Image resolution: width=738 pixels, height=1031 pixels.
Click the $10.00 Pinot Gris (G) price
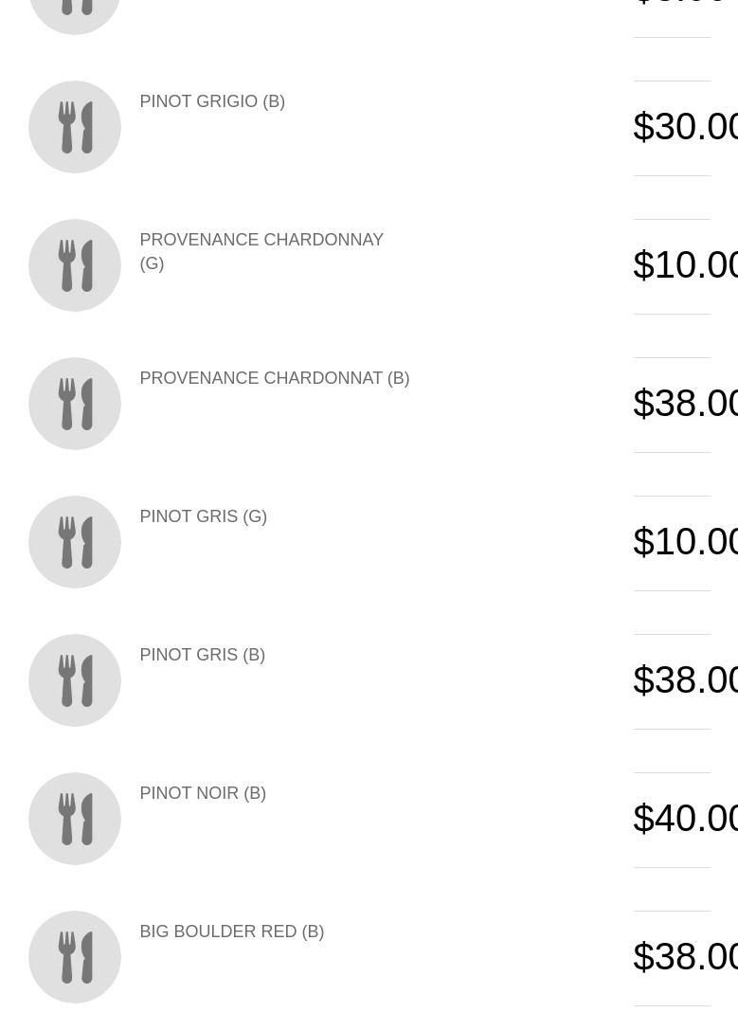[x=685, y=542]
